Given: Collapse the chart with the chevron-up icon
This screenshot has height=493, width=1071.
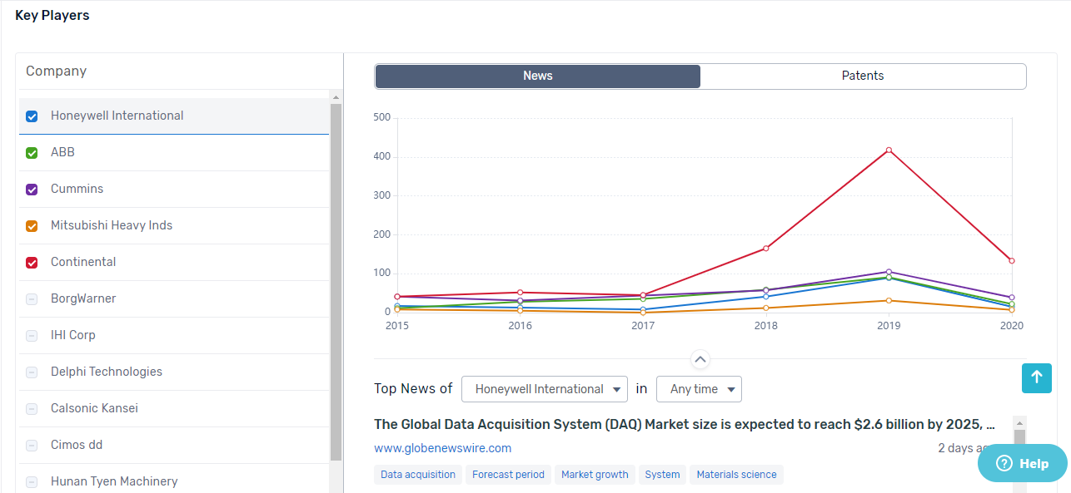Looking at the screenshot, I should [x=700, y=360].
